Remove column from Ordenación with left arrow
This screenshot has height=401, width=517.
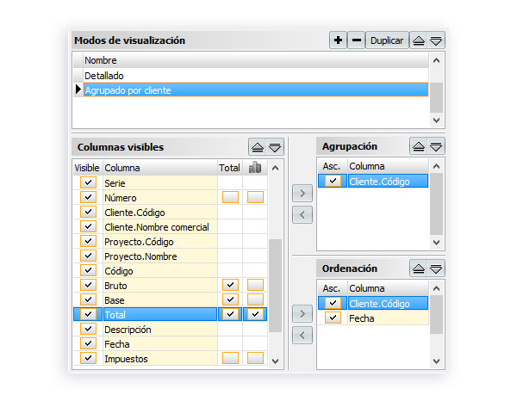coord(302,335)
